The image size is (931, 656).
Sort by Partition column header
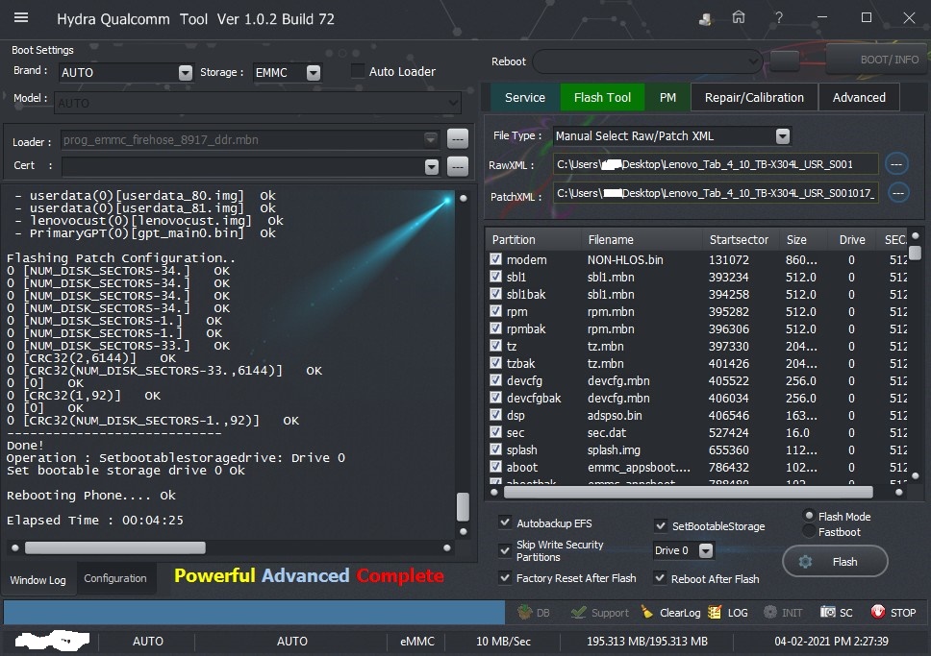pyautogui.click(x=533, y=239)
